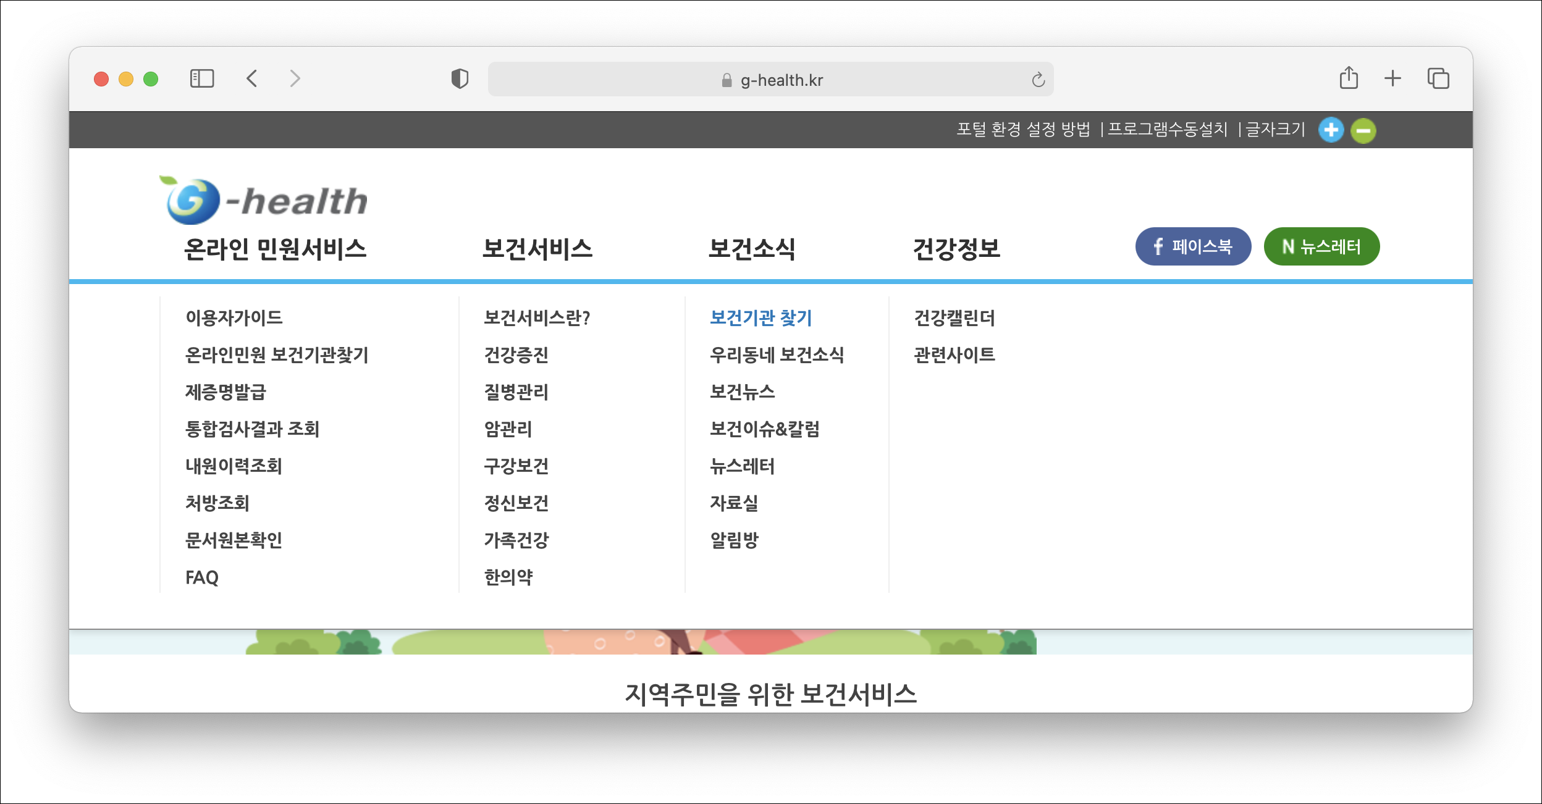1542x804 pixels.
Task: Open highlighted 보건기관 찾기 item
Action: pos(761,317)
